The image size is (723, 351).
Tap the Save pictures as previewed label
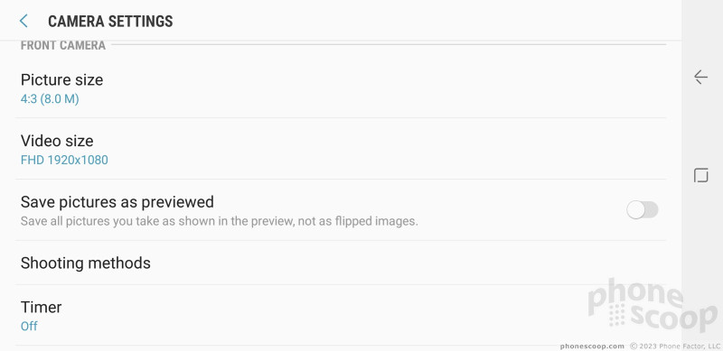(x=117, y=202)
